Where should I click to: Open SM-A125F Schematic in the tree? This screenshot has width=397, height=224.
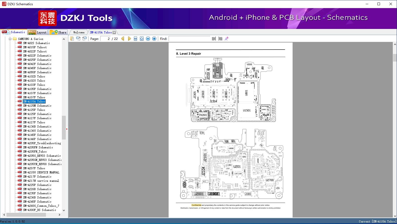click(37, 114)
